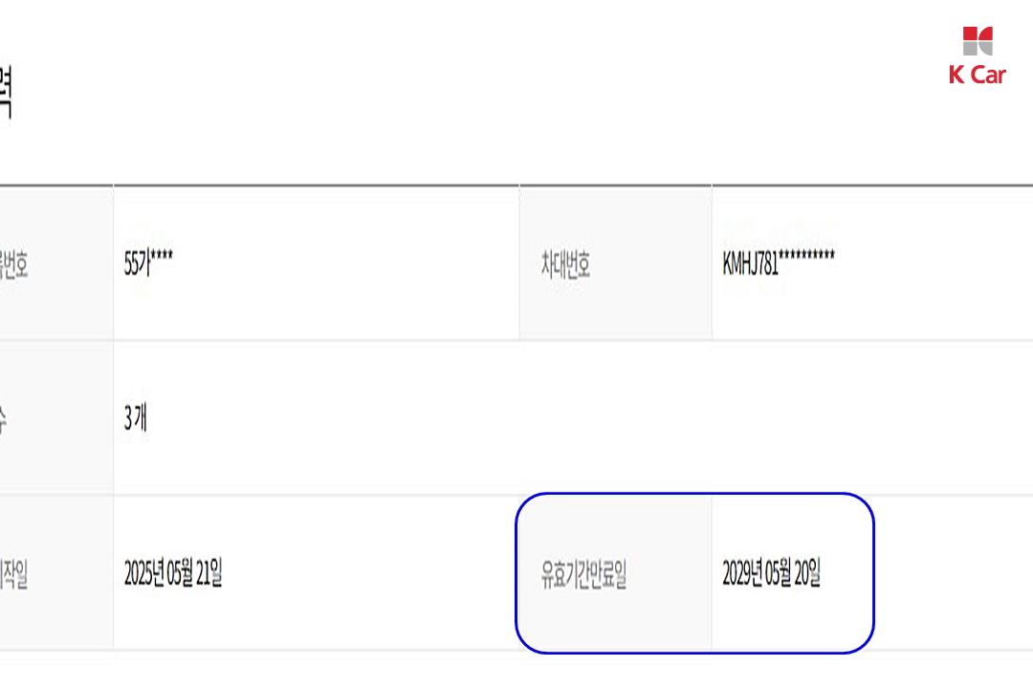Click the cut-off "수" label cell
Viewport: 1033px width, 689px height.
[x=4, y=419]
